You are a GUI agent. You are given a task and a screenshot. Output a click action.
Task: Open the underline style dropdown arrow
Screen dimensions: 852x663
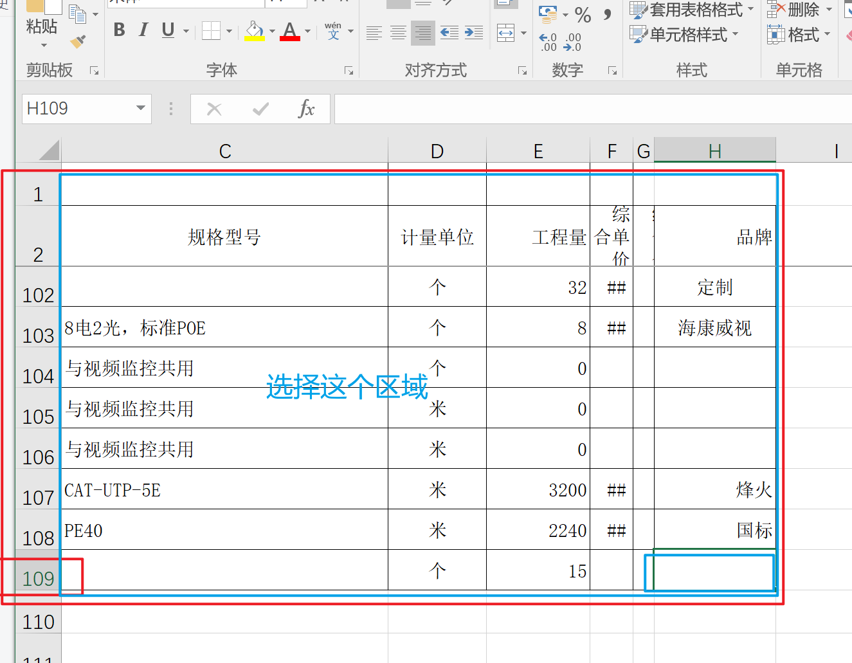[x=186, y=31]
